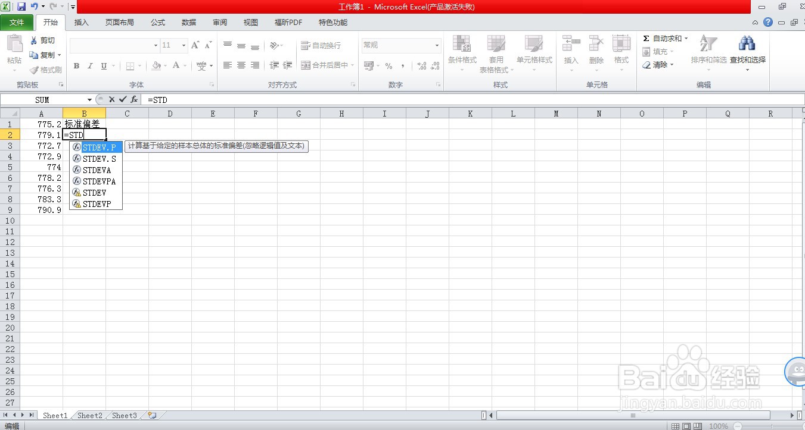
Task: Click Insert cells (插入) icon
Action: pos(571,45)
